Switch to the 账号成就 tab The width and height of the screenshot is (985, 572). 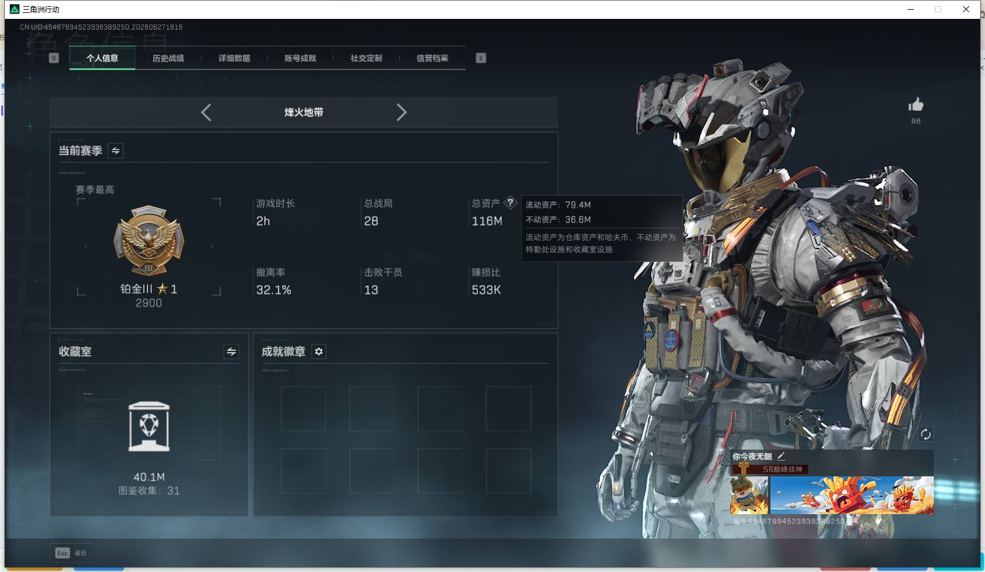pos(300,58)
